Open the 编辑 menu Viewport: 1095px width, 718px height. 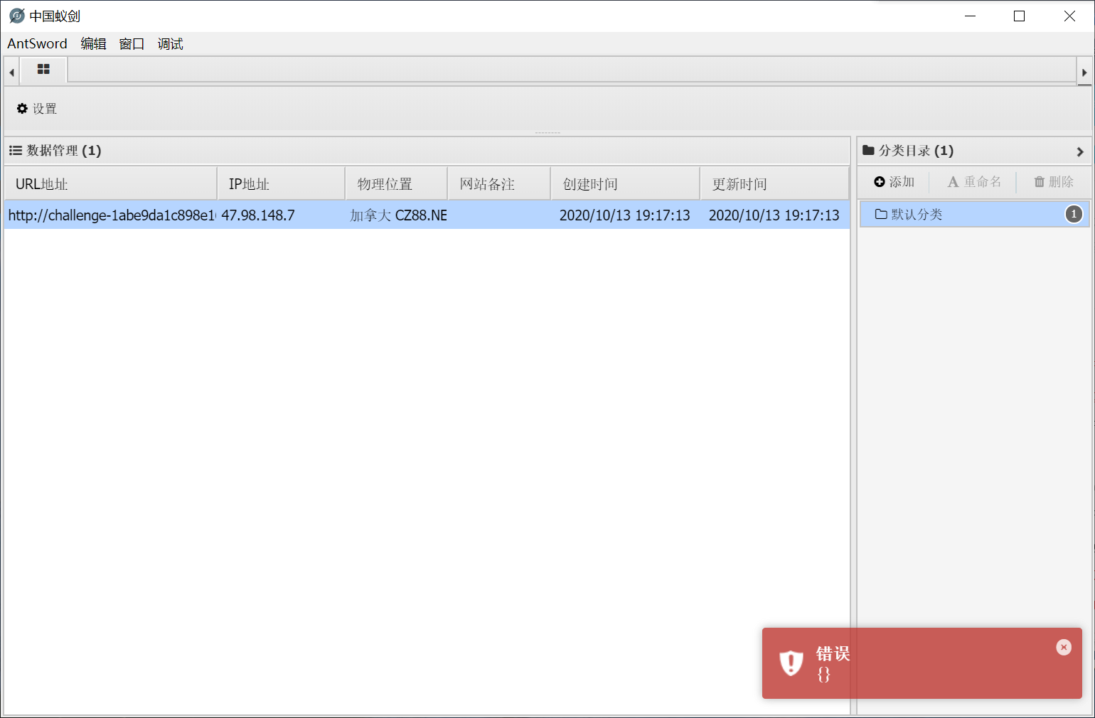coord(93,43)
